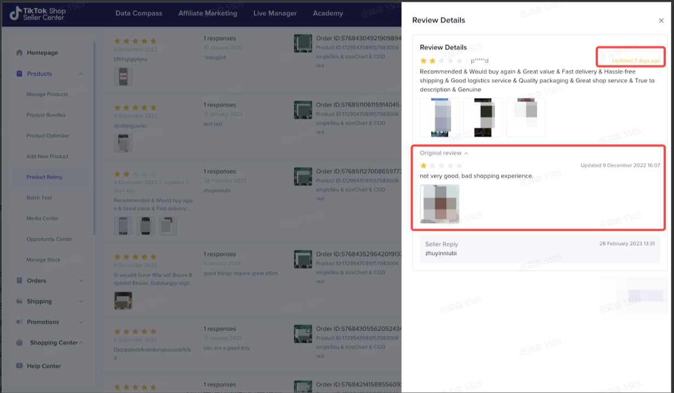Click the Orders sidebar icon
Image resolution: width=674 pixels, height=393 pixels.
pos(20,281)
